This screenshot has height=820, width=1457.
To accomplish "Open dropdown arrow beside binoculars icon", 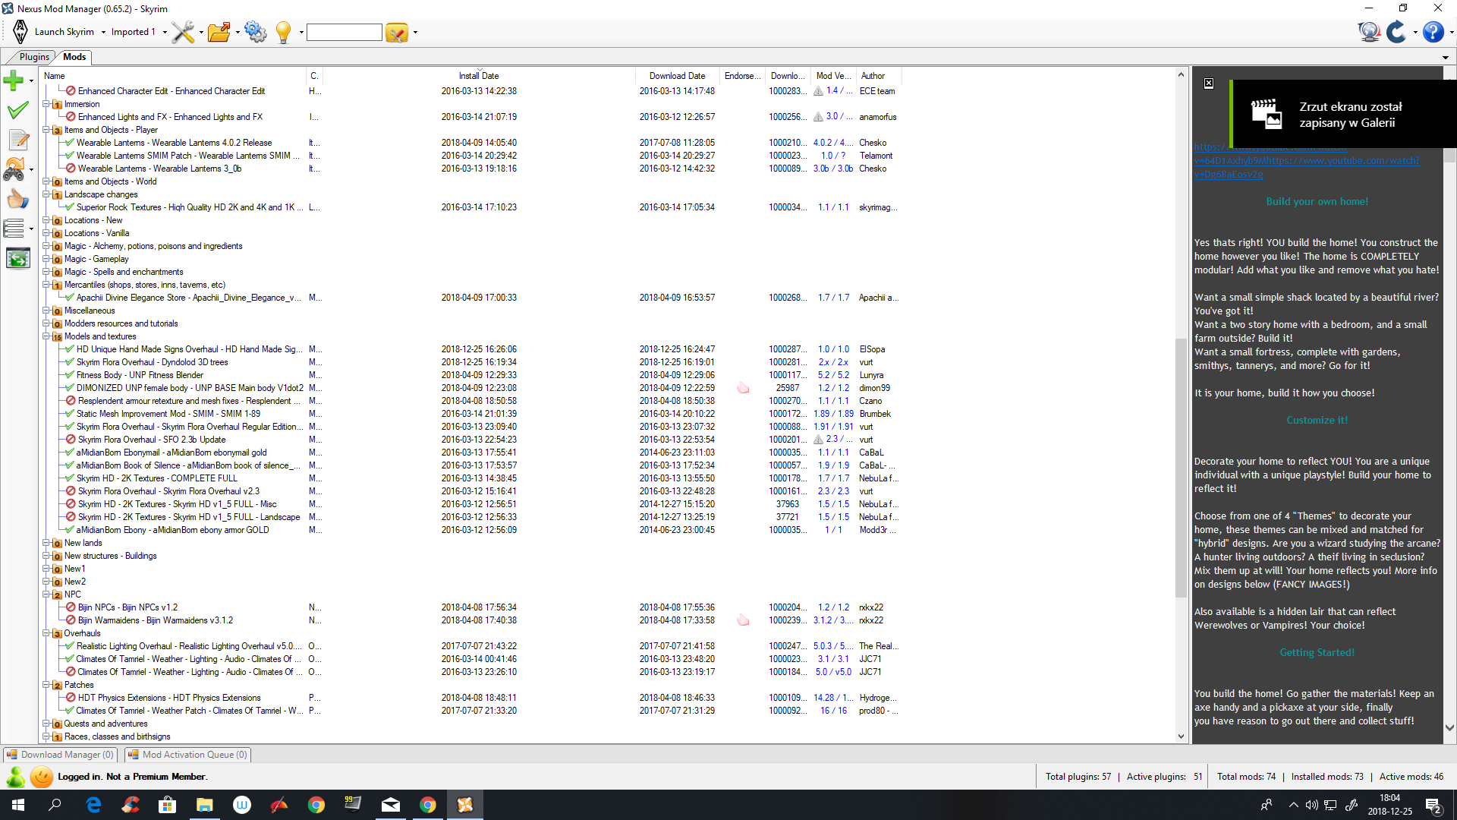I will click(x=31, y=170).
